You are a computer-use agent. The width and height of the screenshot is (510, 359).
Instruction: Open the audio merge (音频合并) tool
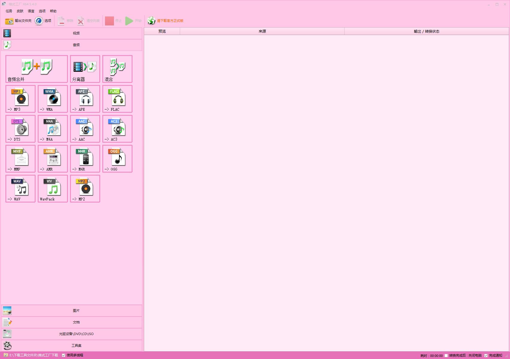tap(36, 69)
